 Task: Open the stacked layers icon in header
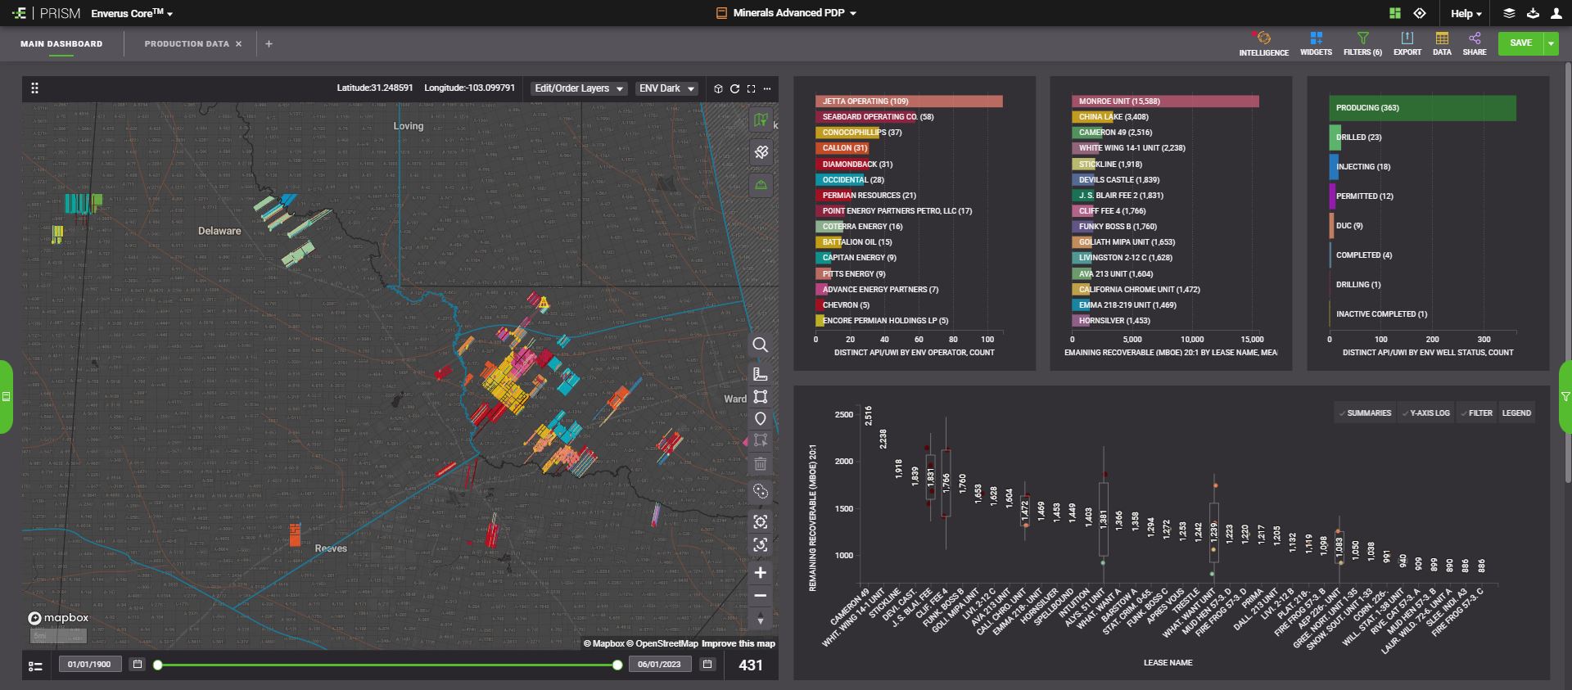(x=1509, y=13)
